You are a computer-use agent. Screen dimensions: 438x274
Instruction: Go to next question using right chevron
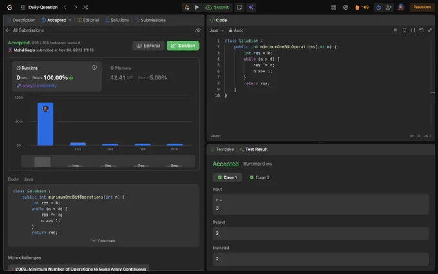click(x=75, y=7)
